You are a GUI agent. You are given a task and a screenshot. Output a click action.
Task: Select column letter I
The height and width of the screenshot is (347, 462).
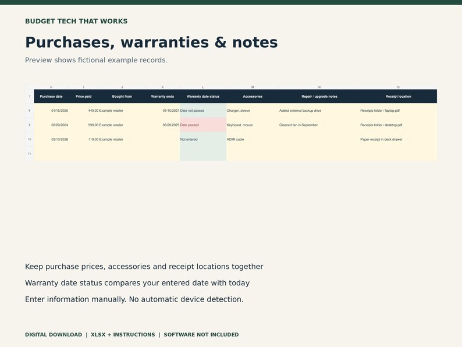coord(83,87)
